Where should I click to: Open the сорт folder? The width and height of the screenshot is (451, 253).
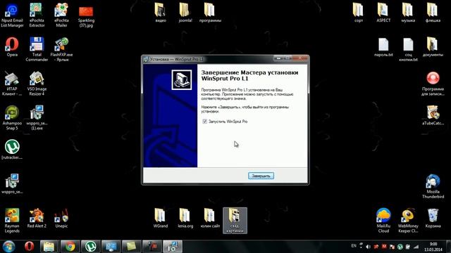click(x=359, y=13)
